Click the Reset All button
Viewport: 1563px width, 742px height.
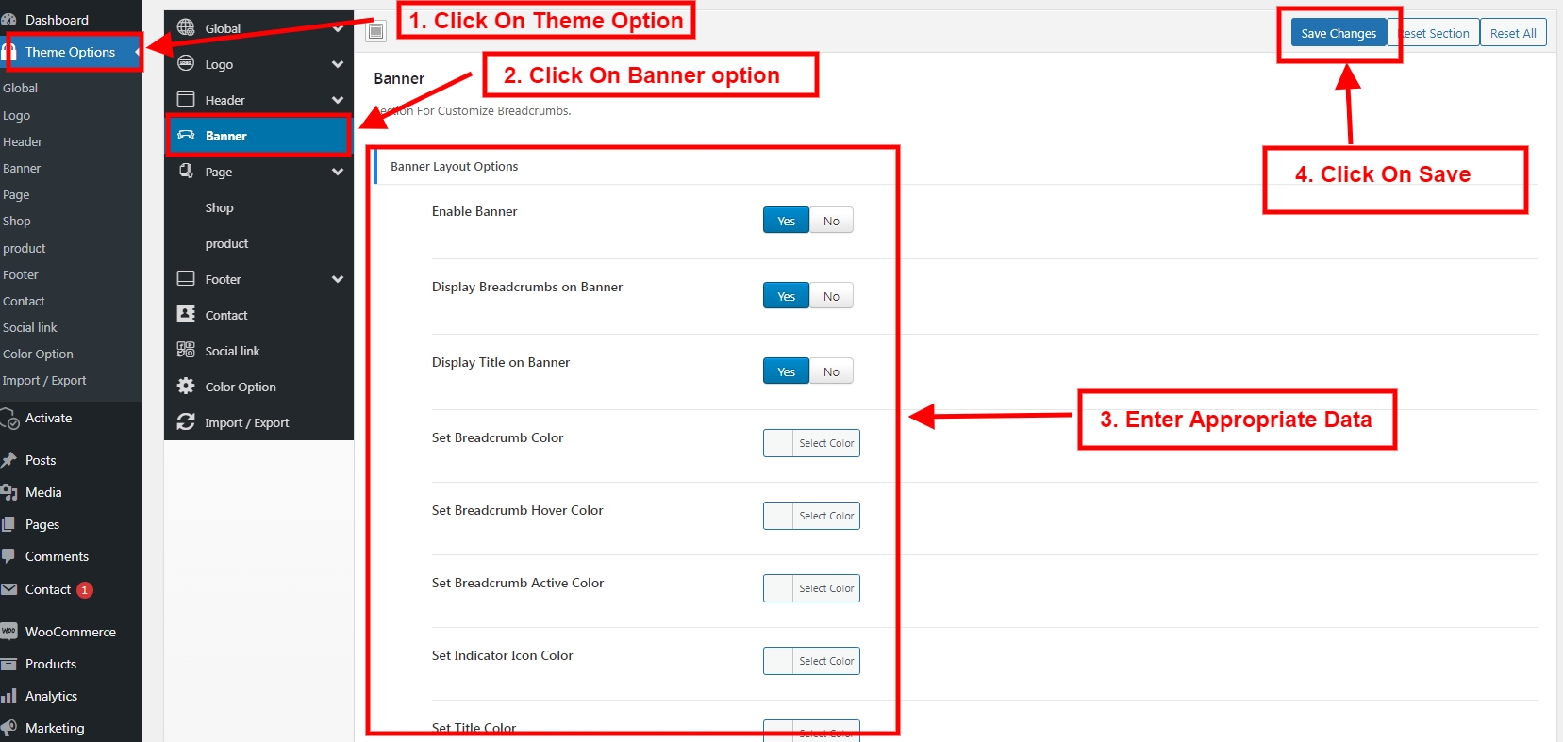(x=1513, y=33)
